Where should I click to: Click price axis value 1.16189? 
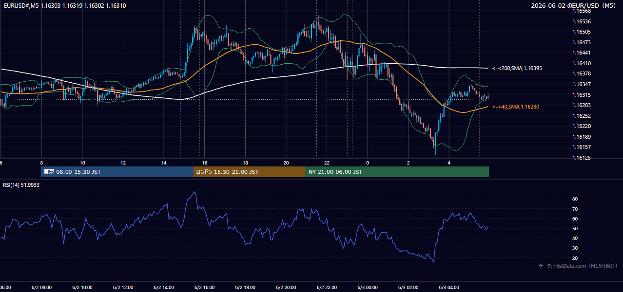pos(581,137)
